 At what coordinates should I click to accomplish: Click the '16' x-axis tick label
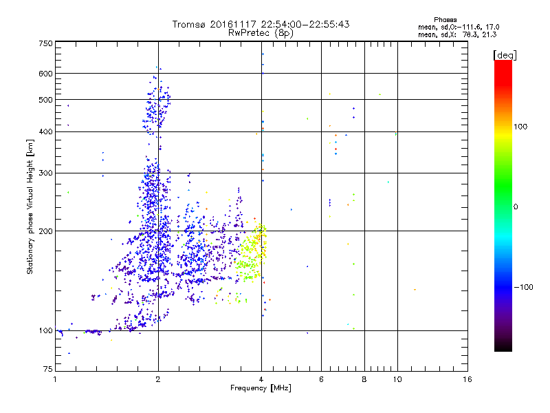467,379
